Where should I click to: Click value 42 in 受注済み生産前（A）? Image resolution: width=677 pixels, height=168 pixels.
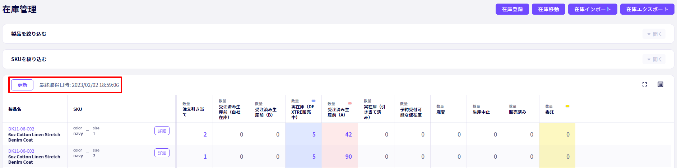348,135
